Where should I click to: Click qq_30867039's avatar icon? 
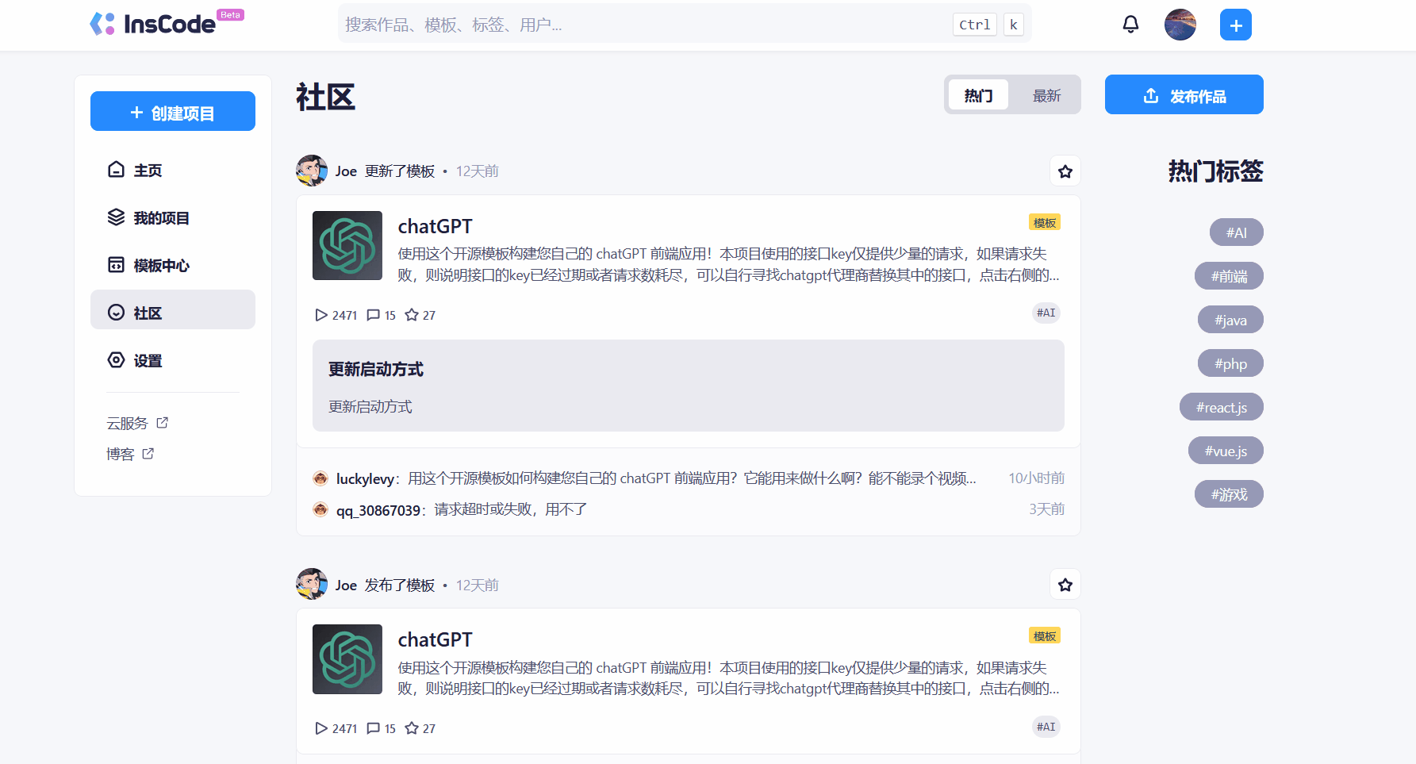point(320,509)
